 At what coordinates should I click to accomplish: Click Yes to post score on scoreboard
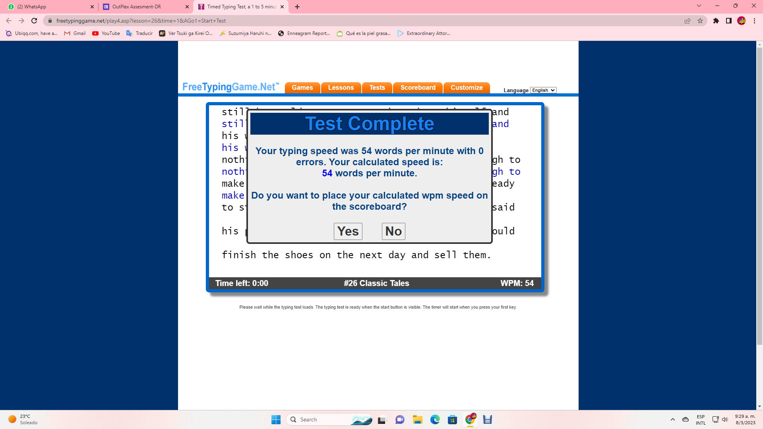click(x=348, y=231)
